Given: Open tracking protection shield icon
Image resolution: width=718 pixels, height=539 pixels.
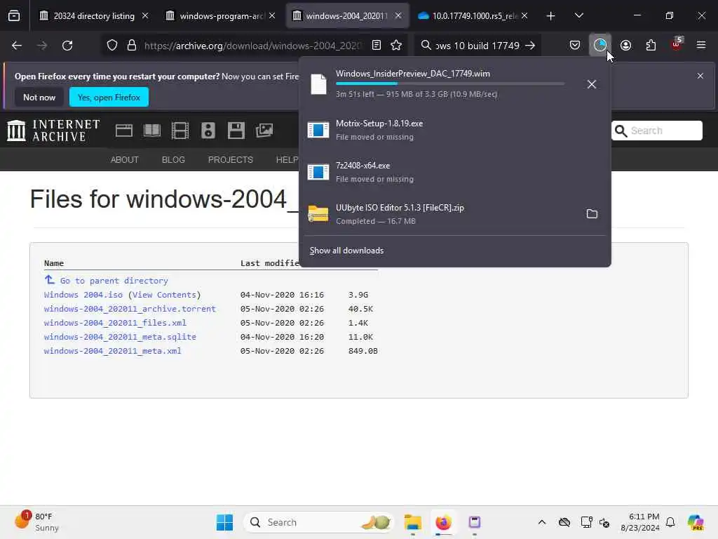Looking at the screenshot, I should pos(112,46).
